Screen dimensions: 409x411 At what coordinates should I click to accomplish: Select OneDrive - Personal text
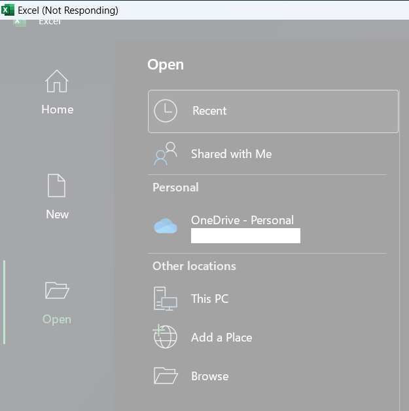point(242,220)
